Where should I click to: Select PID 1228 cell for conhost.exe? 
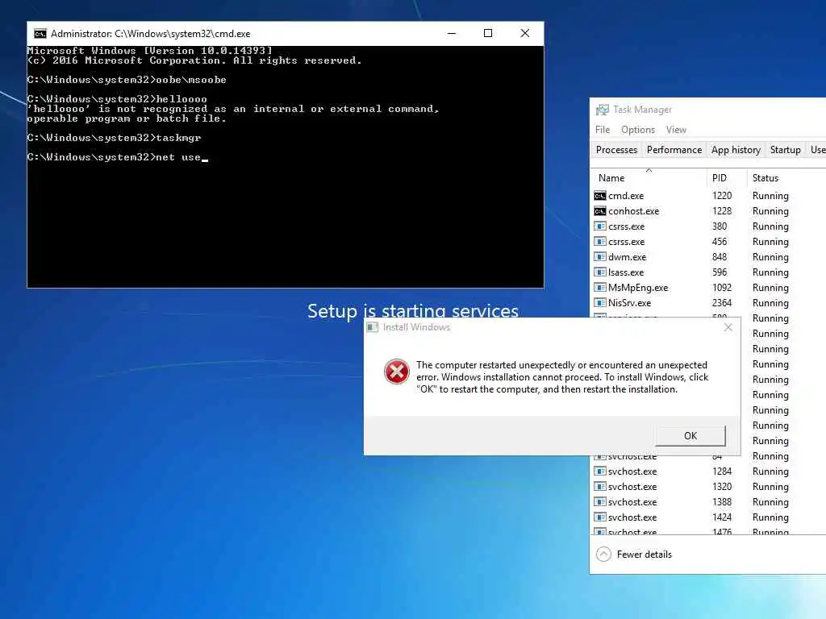(722, 211)
